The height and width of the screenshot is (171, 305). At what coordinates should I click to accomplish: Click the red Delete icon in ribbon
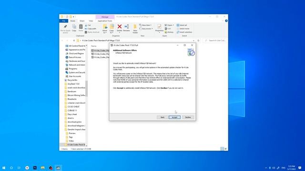pos(120,28)
